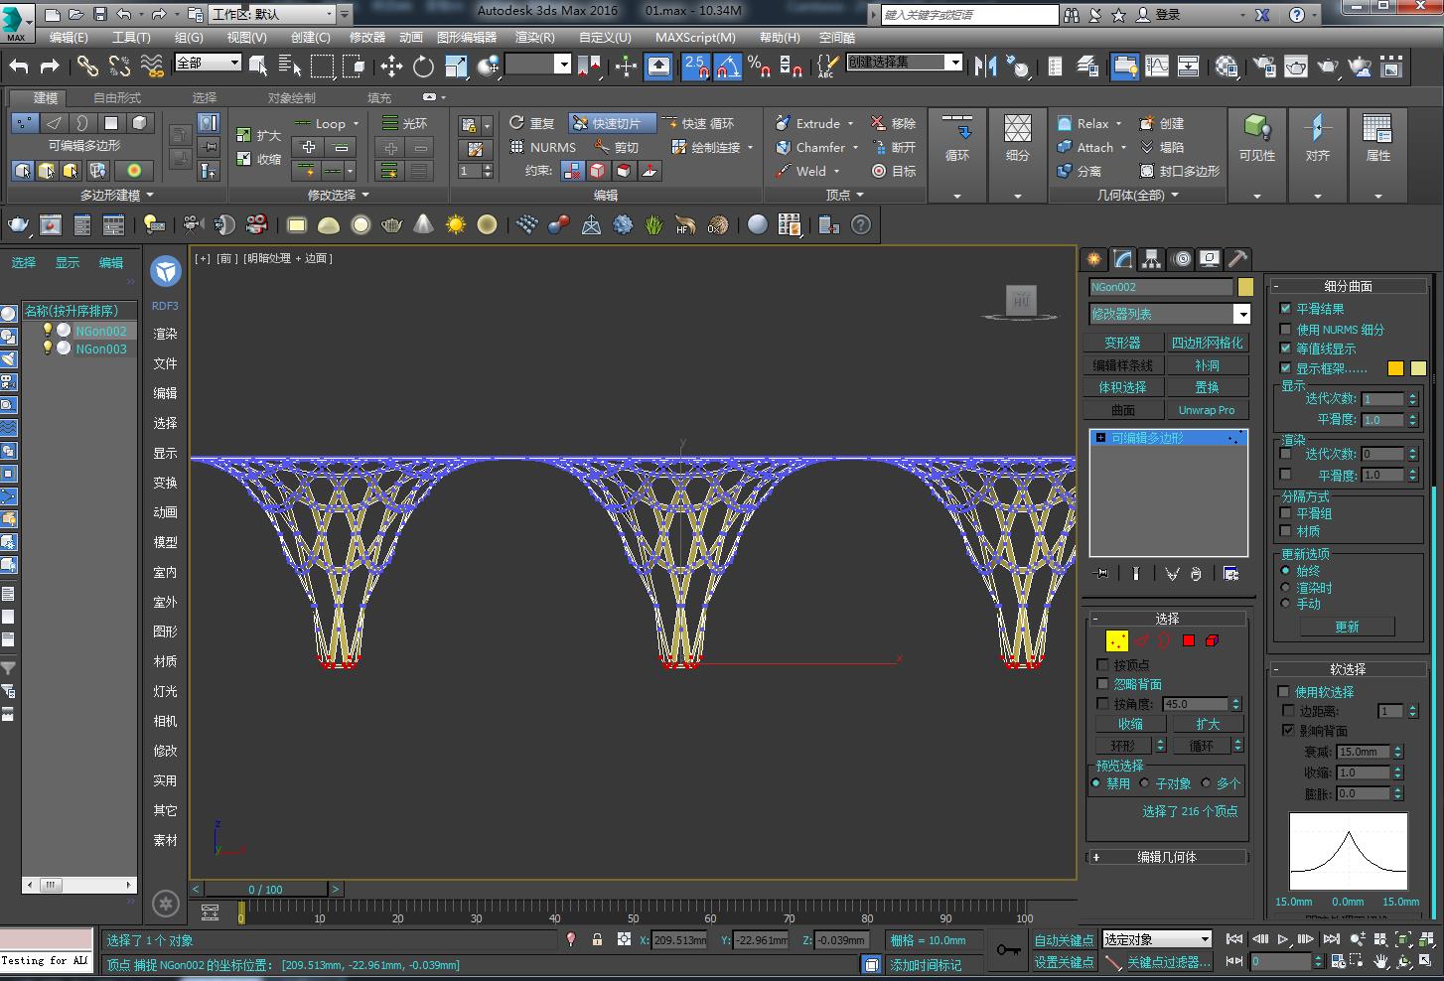1444x981 pixels.
Task: Select Vertex sub-object level icon
Action: (1117, 640)
